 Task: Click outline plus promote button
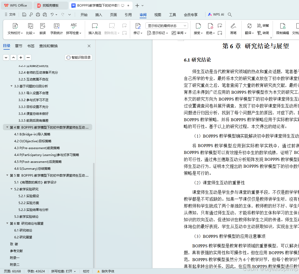pyautogui.click(x=21, y=58)
